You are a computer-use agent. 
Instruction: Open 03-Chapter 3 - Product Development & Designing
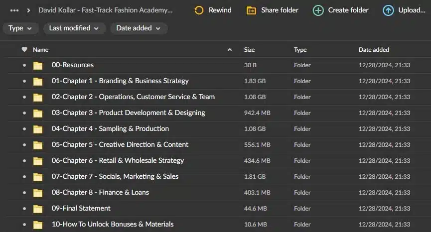coord(129,113)
